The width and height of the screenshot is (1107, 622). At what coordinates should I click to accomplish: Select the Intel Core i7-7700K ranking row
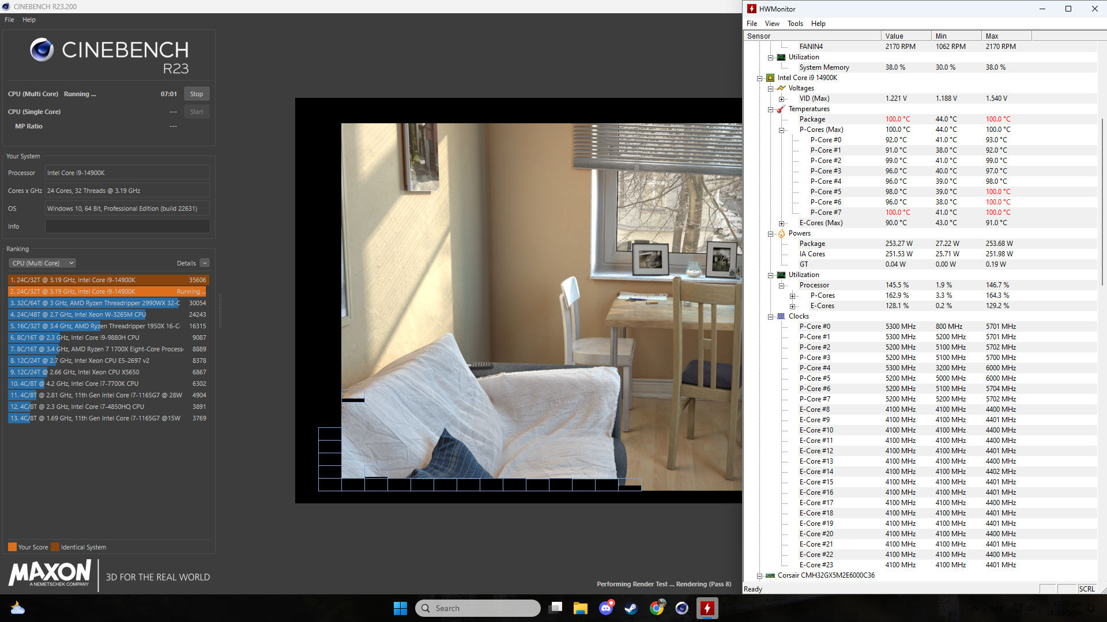pos(108,384)
